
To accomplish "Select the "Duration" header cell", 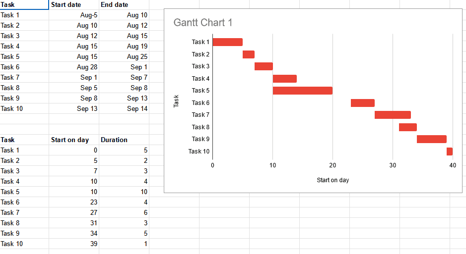I will click(124, 140).
